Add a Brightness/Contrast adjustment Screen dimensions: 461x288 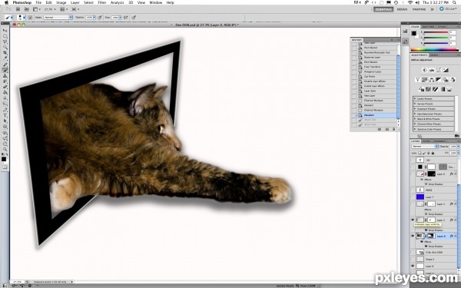[425, 70]
